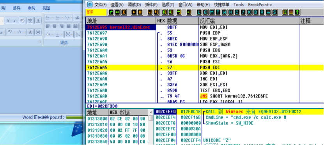The width and height of the screenshot is (324, 145).
Task: Toggle character border icon in Word
Action: pyautogui.click(x=38, y=20)
